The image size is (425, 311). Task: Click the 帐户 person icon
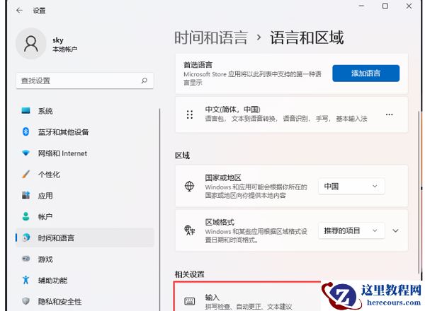(25, 216)
